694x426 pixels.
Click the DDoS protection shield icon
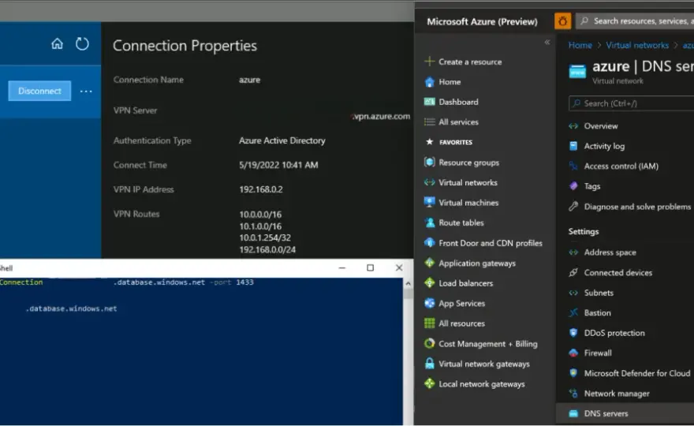[x=573, y=333]
